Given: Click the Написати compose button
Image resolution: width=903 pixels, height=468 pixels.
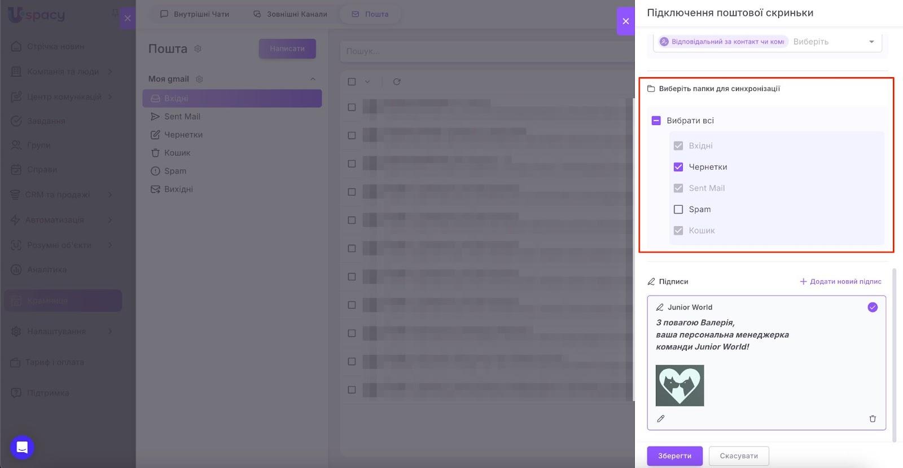Looking at the screenshot, I should (x=287, y=48).
